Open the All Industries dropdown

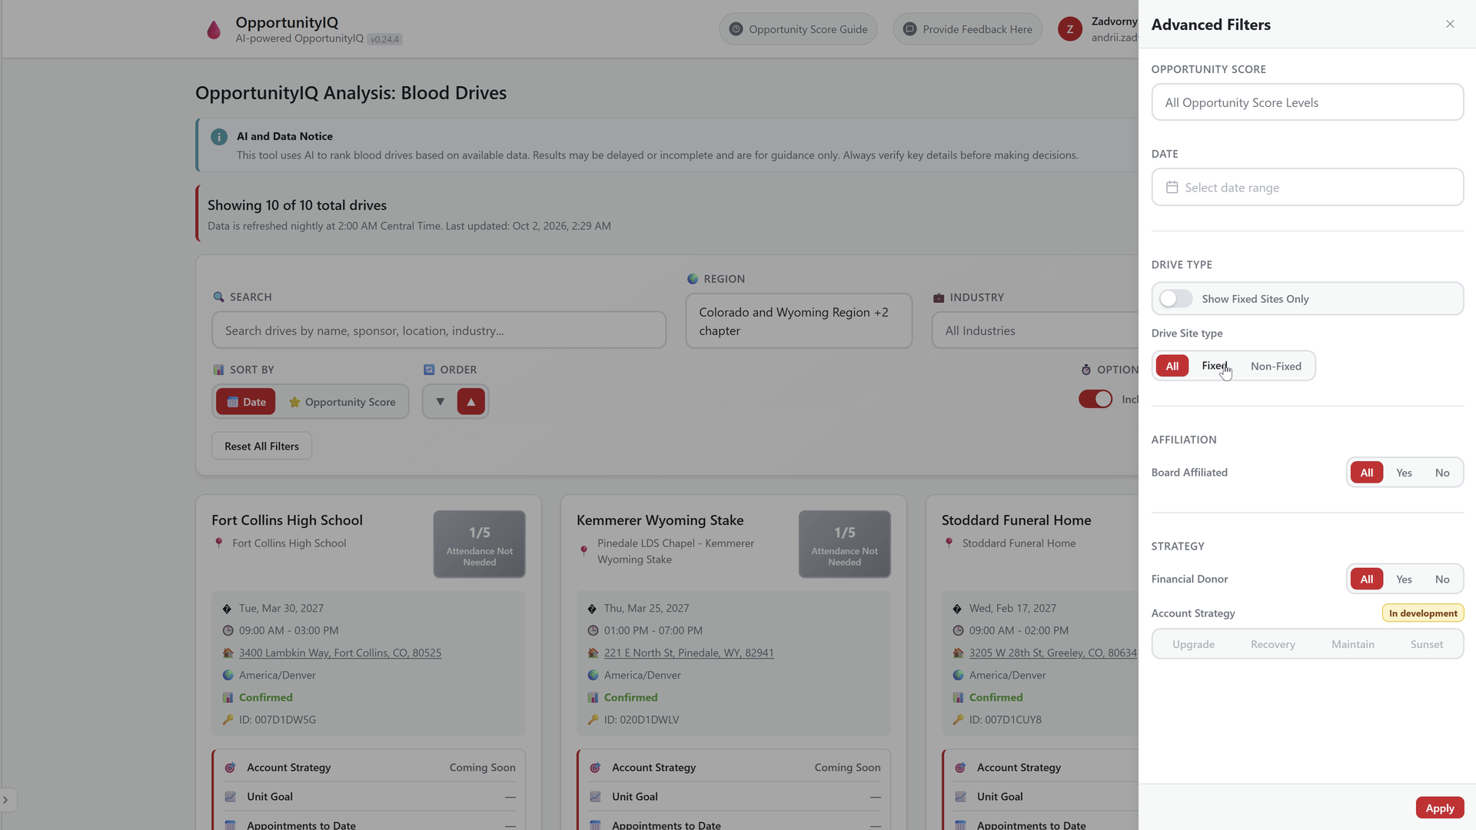pyautogui.click(x=1035, y=330)
